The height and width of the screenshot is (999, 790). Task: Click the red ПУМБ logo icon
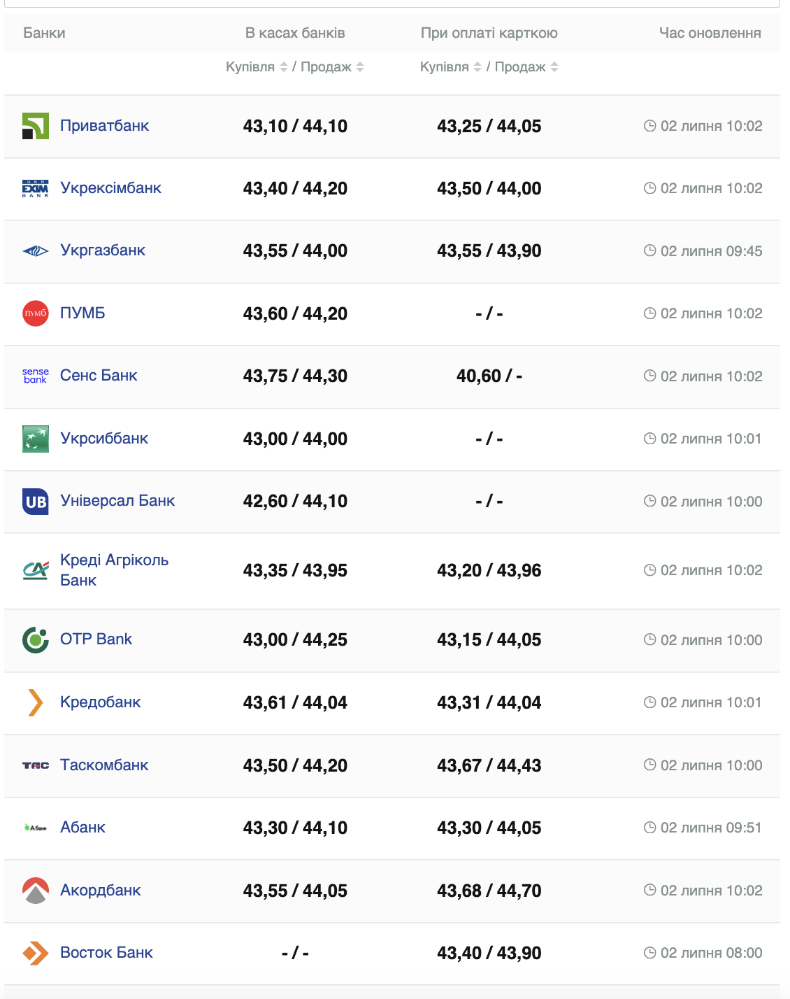36,313
